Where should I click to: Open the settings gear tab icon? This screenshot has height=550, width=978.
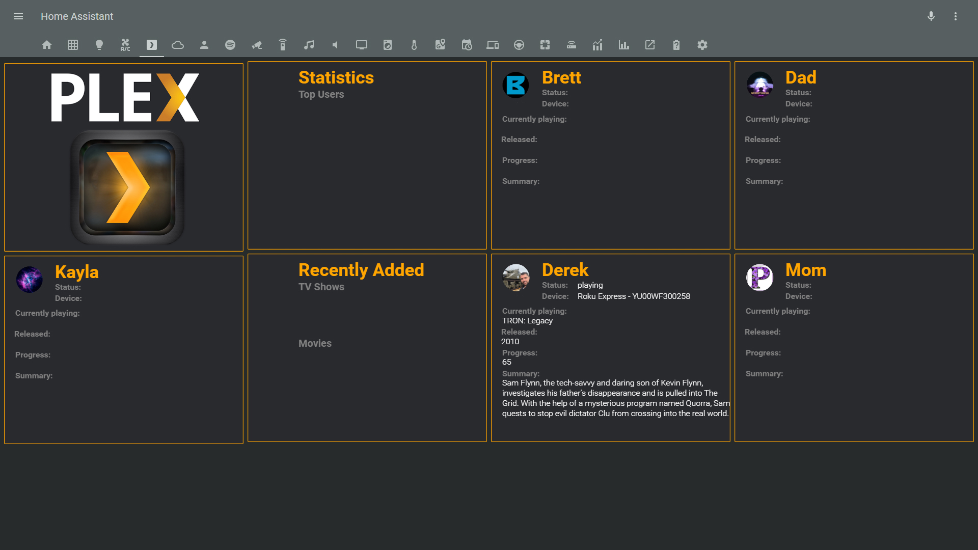702,45
